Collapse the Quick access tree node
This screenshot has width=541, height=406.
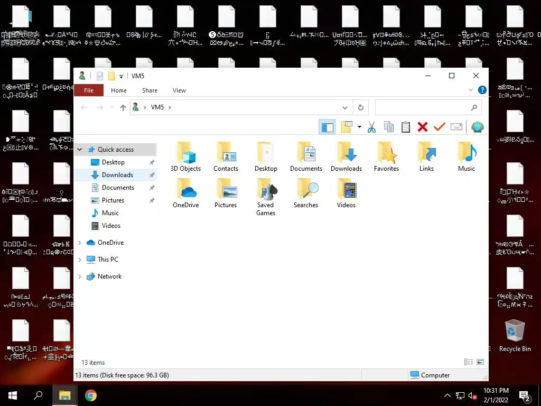[80, 150]
